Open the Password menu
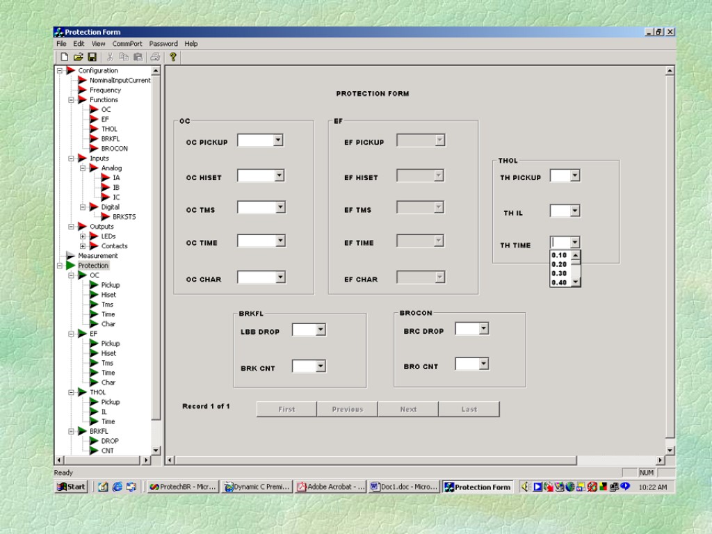Image resolution: width=712 pixels, height=534 pixels. click(163, 44)
